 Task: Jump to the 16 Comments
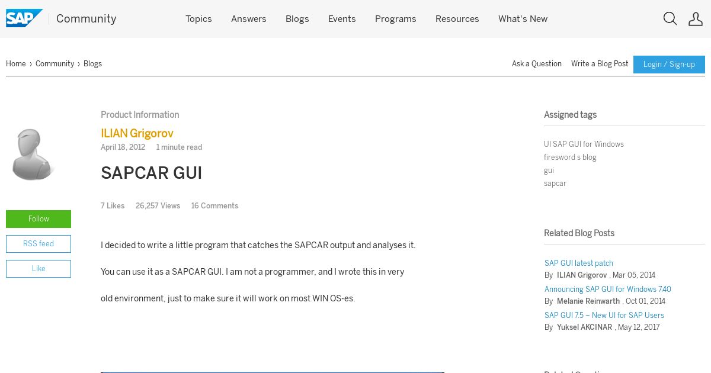[x=214, y=206]
